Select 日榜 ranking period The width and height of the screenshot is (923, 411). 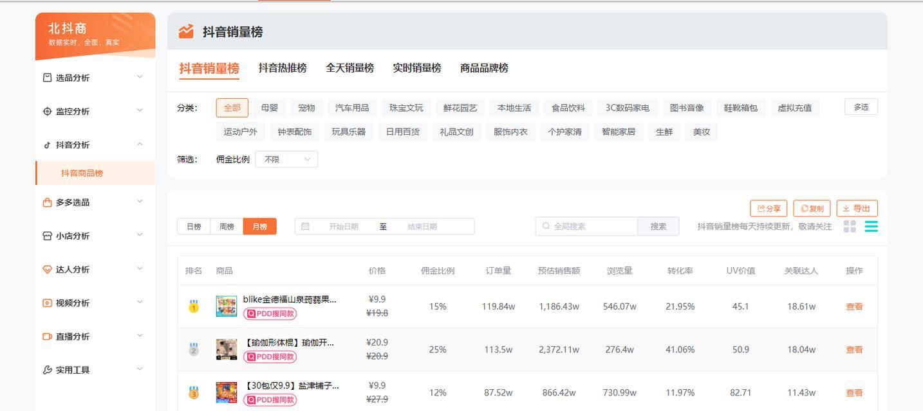point(194,227)
